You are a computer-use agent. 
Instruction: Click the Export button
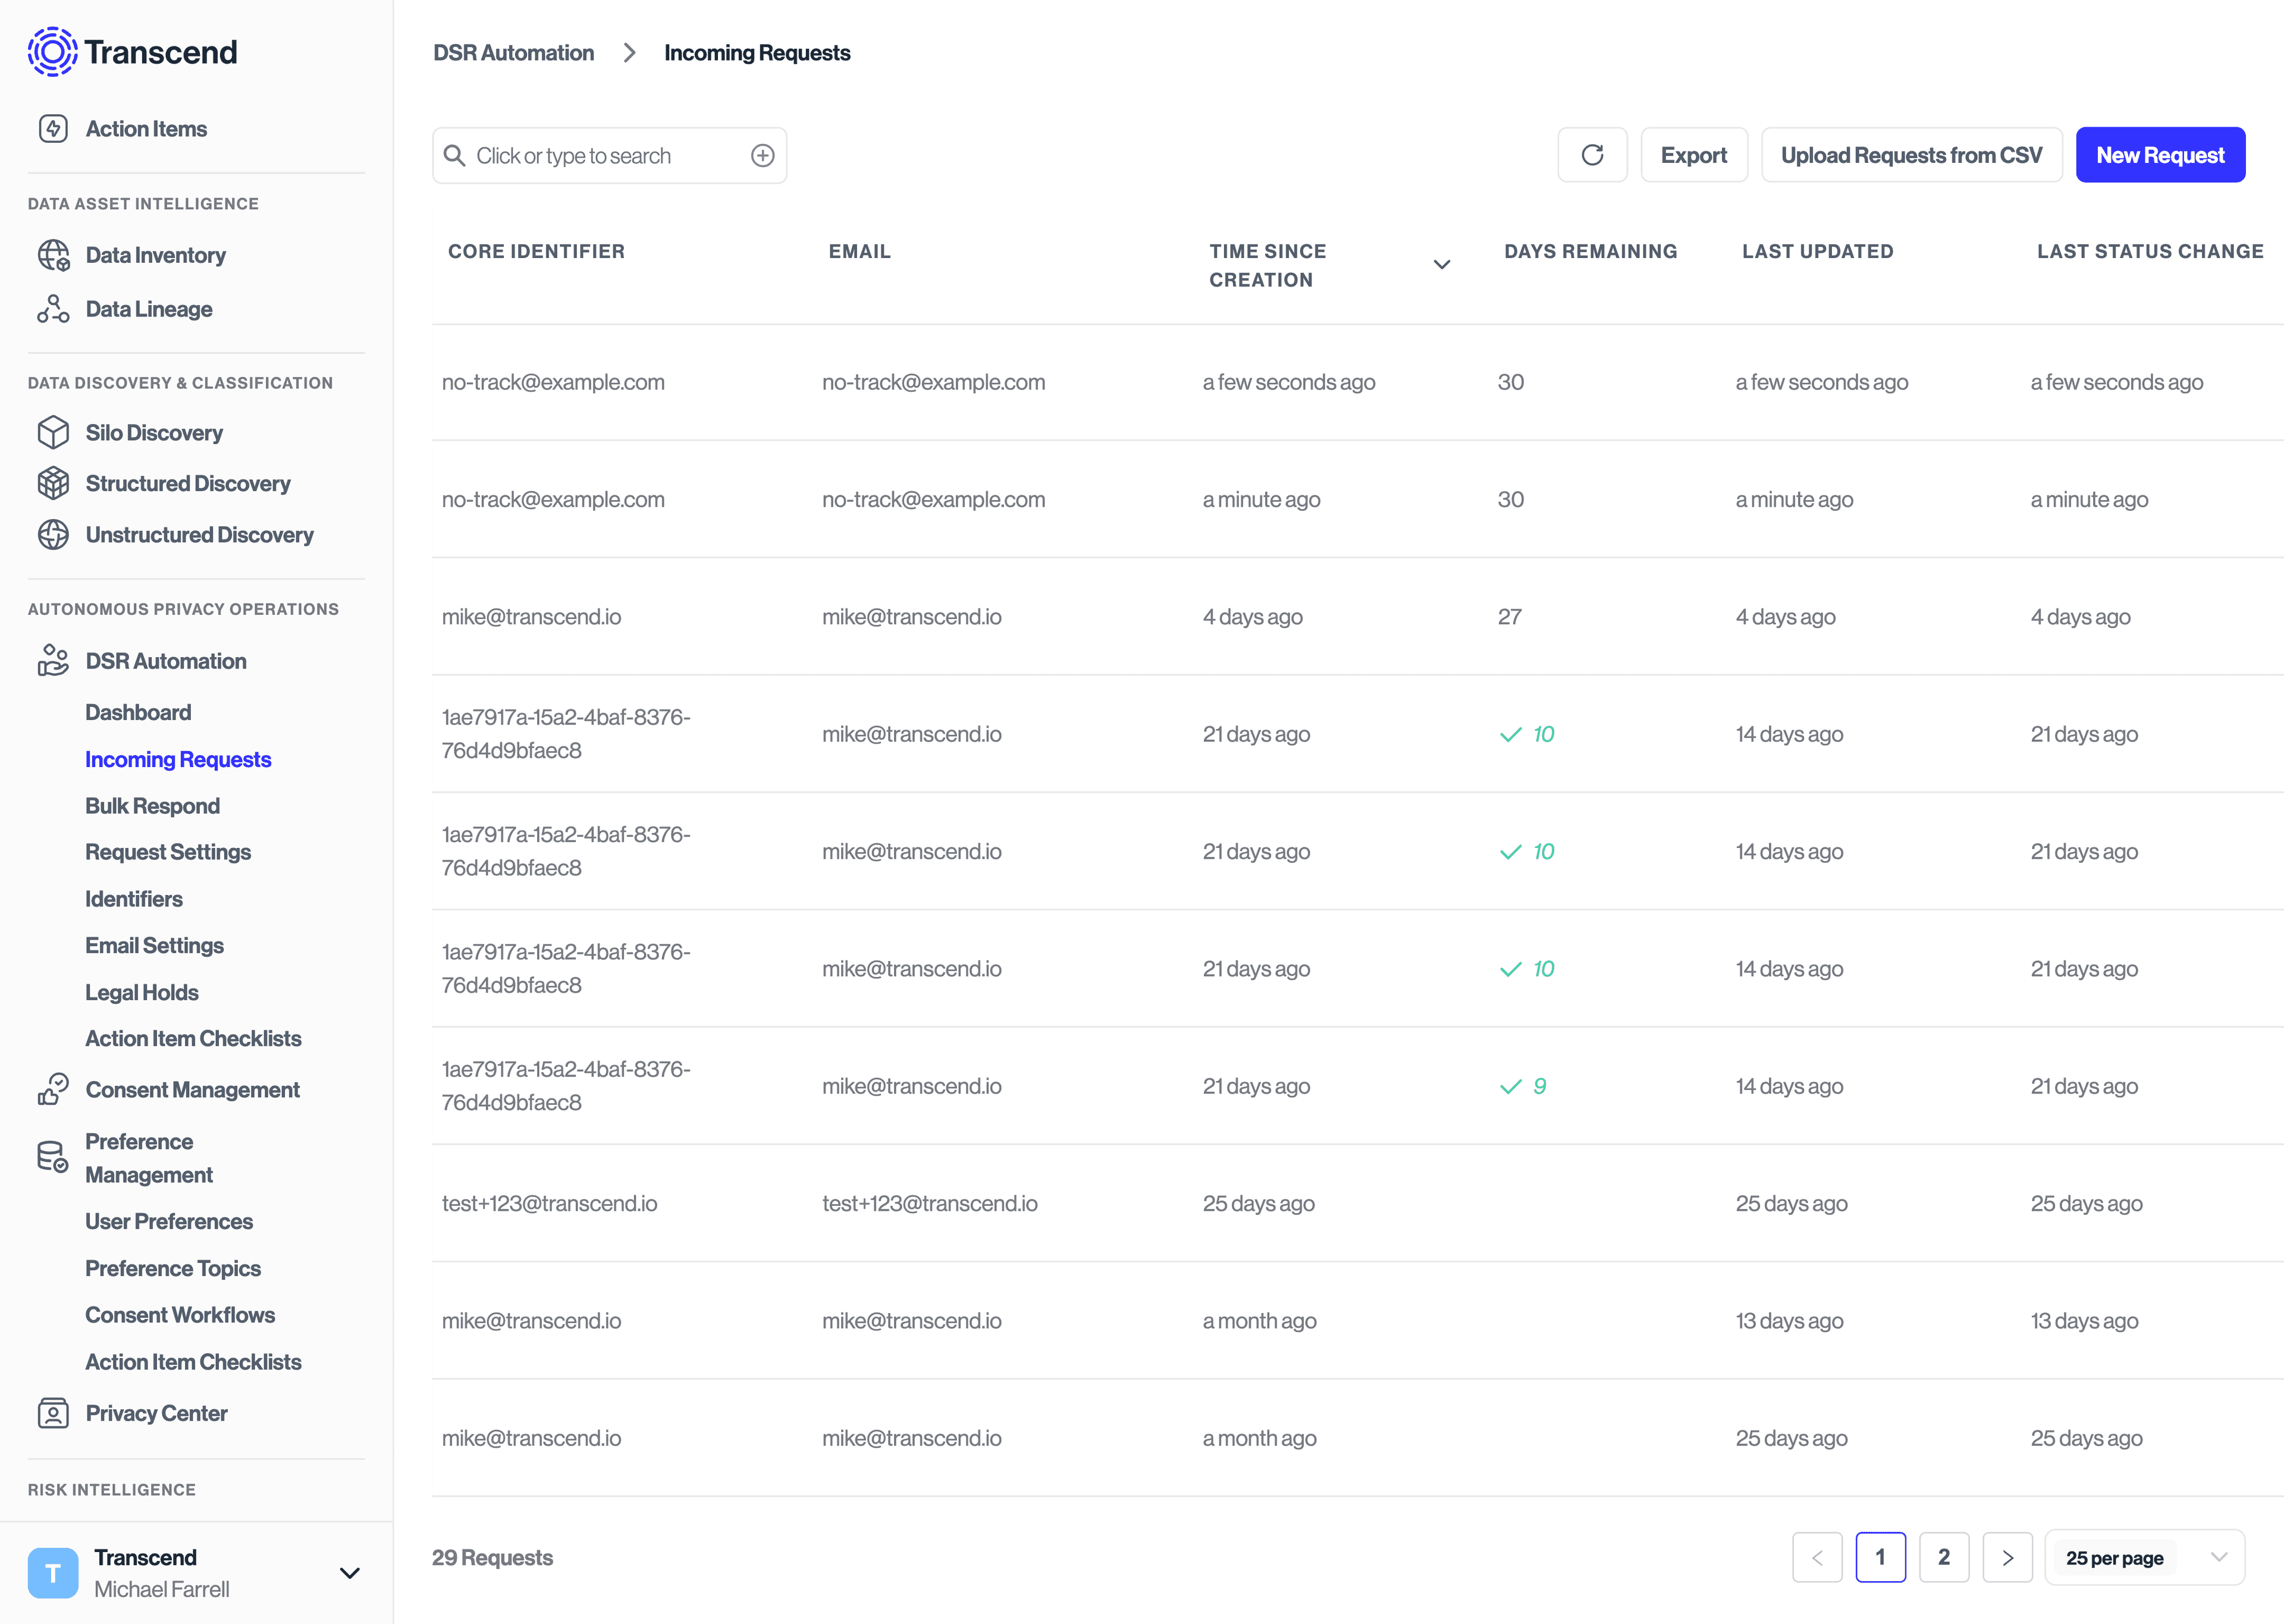point(1694,154)
